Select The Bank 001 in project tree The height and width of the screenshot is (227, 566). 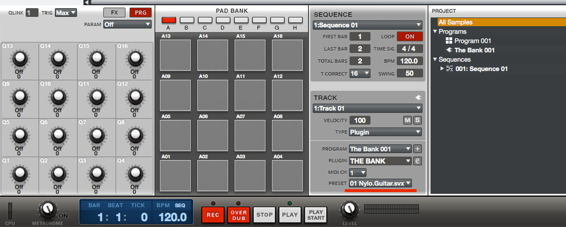coord(474,50)
